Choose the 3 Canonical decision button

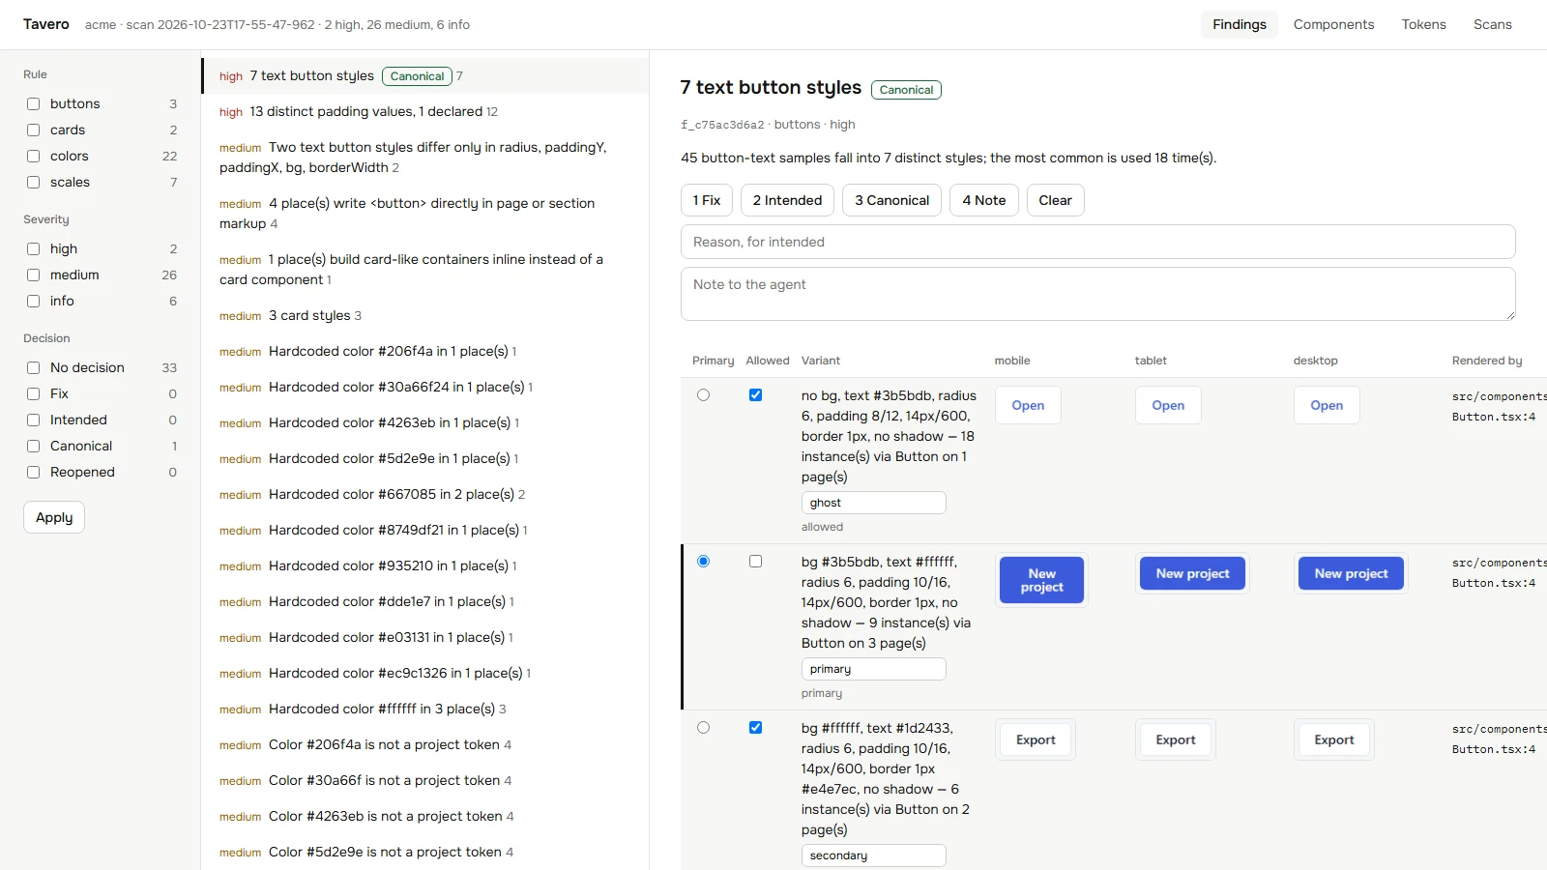[891, 200]
